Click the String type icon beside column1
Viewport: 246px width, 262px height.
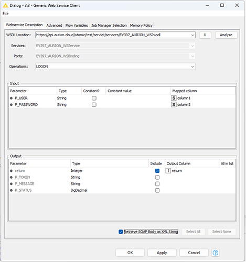tap(174, 98)
